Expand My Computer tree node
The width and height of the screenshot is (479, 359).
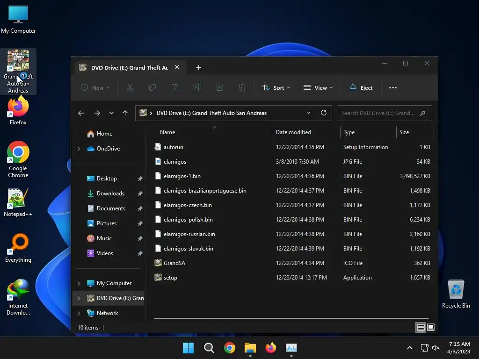click(x=79, y=283)
